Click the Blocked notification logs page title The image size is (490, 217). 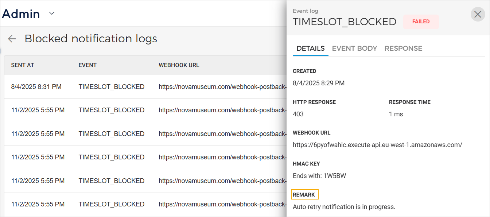coord(91,39)
